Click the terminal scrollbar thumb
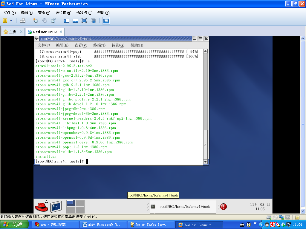This screenshot has width=306, height=229. coord(205,144)
